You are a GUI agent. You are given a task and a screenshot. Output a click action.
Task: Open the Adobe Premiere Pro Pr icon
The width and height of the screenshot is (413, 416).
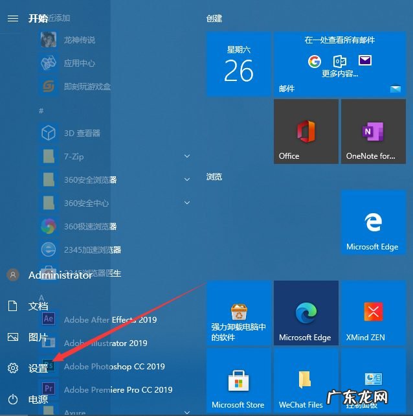coord(49,389)
